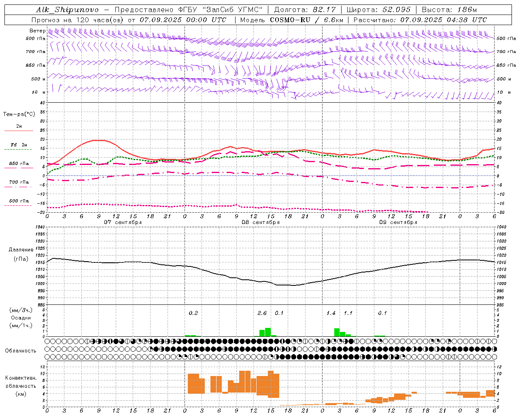Click the '(км)' convective height unit label
Screen dimensions: 518x414
click(x=21, y=394)
